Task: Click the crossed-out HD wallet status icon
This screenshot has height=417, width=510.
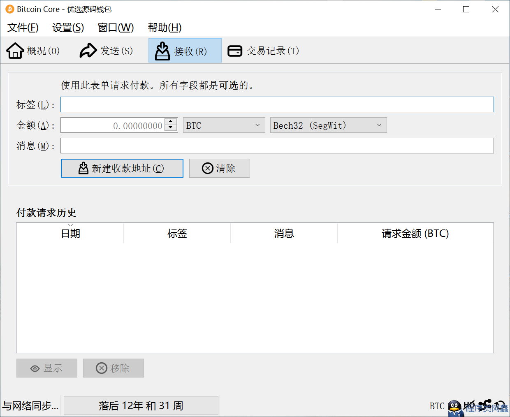Action: point(469,405)
